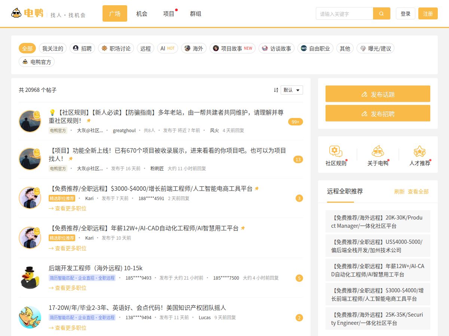Image resolution: width=449 pixels, height=336 pixels.
Task: Click the 远程全职推荐 tab heading
Action: 345,191
